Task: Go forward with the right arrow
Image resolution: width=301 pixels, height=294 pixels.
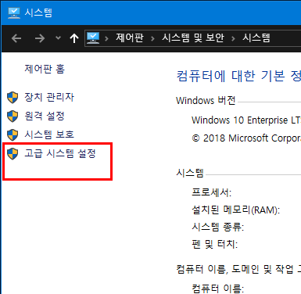Action: click(x=40, y=38)
